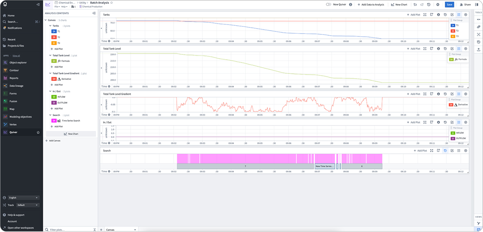
Task: Toggle the favorite star on Quiver sidebar item
Action: pyautogui.click(x=38, y=132)
